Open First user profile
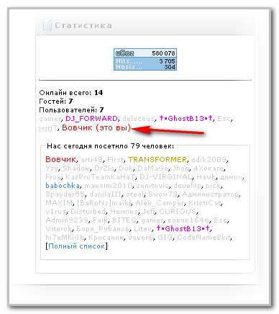The width and height of the screenshot is (279, 314). 115,160
